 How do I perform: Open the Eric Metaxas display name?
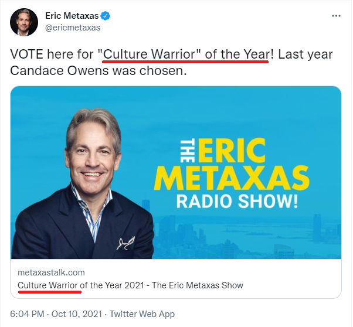pyautogui.click(x=72, y=16)
